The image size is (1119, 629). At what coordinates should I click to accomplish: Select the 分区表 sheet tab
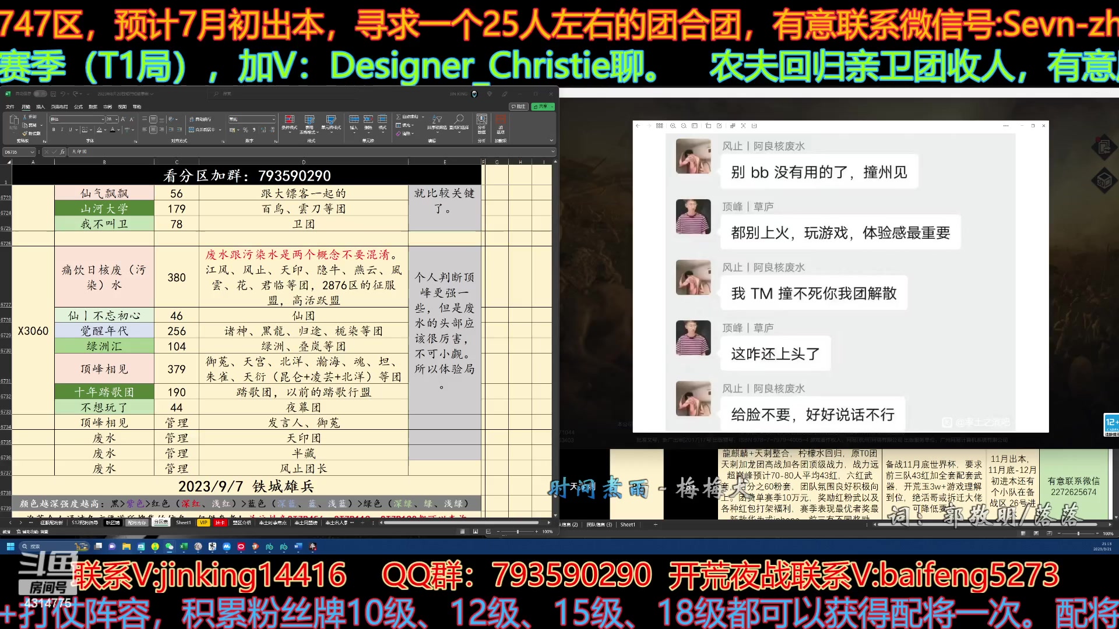tap(161, 522)
